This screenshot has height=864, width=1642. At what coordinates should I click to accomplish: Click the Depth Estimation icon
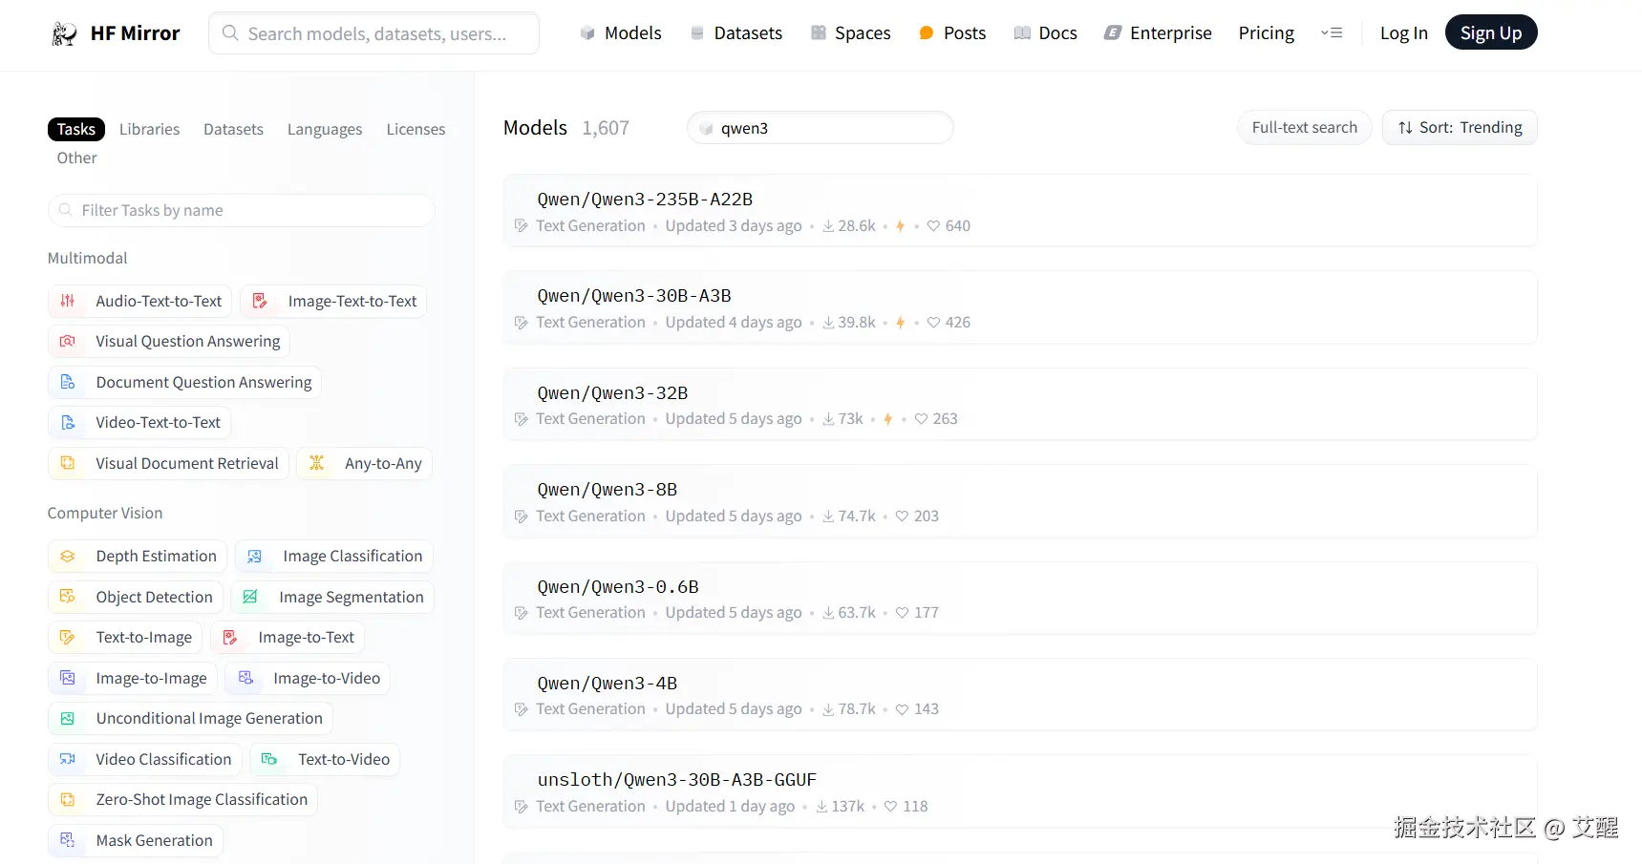click(x=68, y=556)
